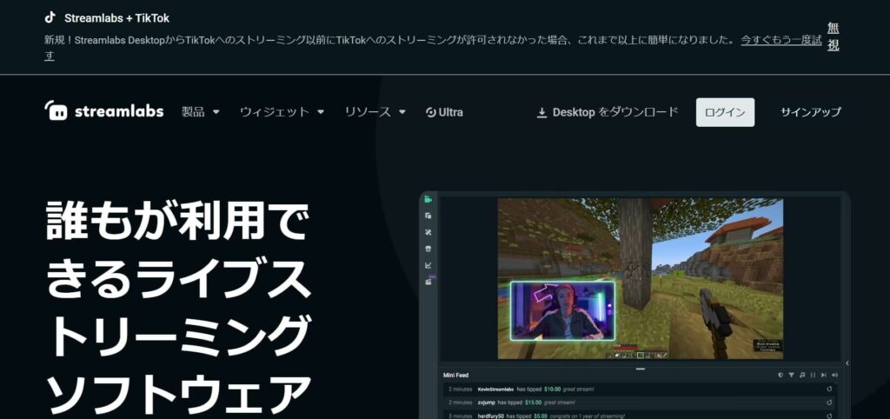Click the ログイン button
This screenshot has width=890, height=419.
tap(725, 112)
